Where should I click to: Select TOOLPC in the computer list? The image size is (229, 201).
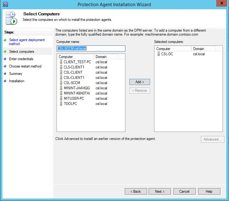tap(70, 104)
